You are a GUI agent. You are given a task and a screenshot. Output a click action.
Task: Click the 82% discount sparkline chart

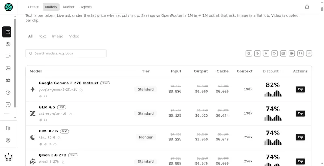(x=273, y=94)
